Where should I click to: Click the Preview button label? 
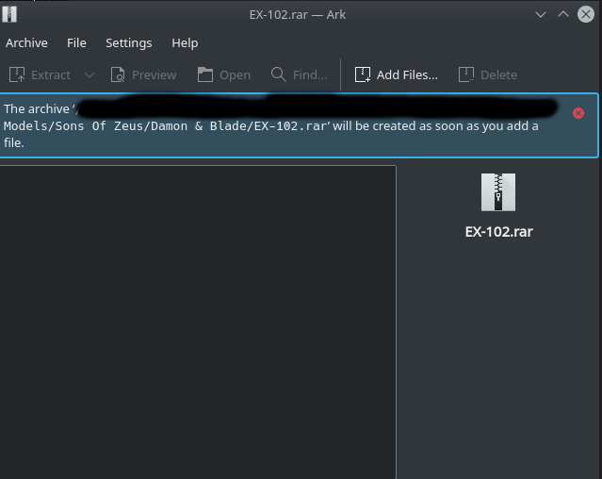[154, 74]
